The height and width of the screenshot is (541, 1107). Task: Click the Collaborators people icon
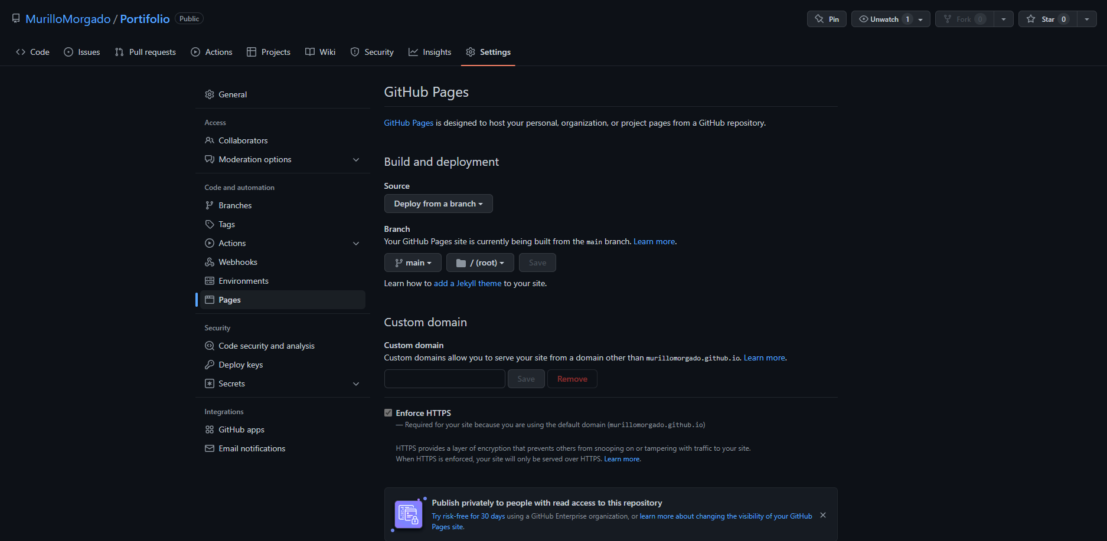[210, 140]
